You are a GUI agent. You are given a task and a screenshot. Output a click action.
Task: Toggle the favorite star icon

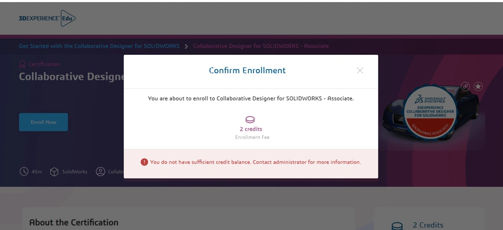tap(478, 86)
